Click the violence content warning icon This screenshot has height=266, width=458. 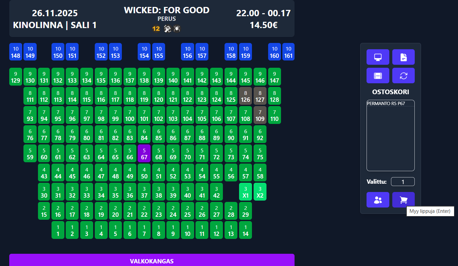pos(167,29)
